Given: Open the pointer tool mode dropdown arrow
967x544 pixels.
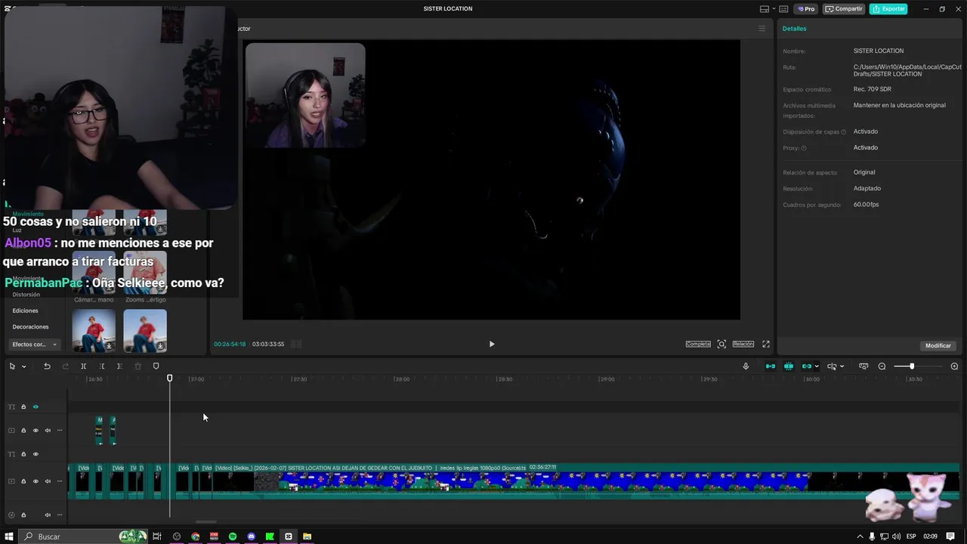Looking at the screenshot, I should point(24,366).
